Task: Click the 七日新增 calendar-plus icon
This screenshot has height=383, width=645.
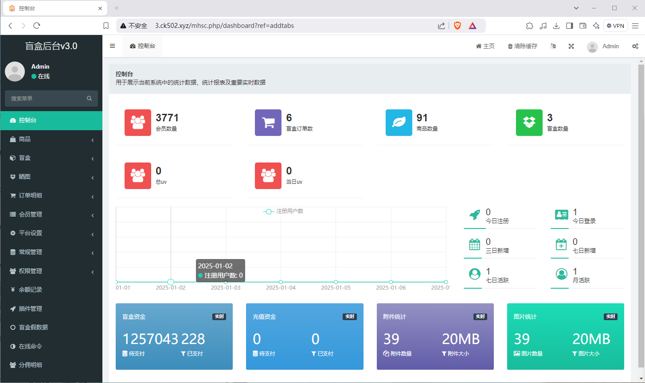Action: pos(562,245)
